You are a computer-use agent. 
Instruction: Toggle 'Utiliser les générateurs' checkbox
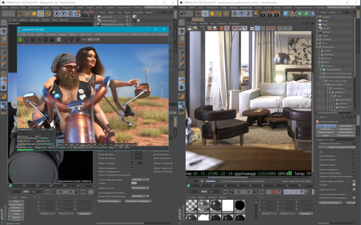(x=132, y=171)
